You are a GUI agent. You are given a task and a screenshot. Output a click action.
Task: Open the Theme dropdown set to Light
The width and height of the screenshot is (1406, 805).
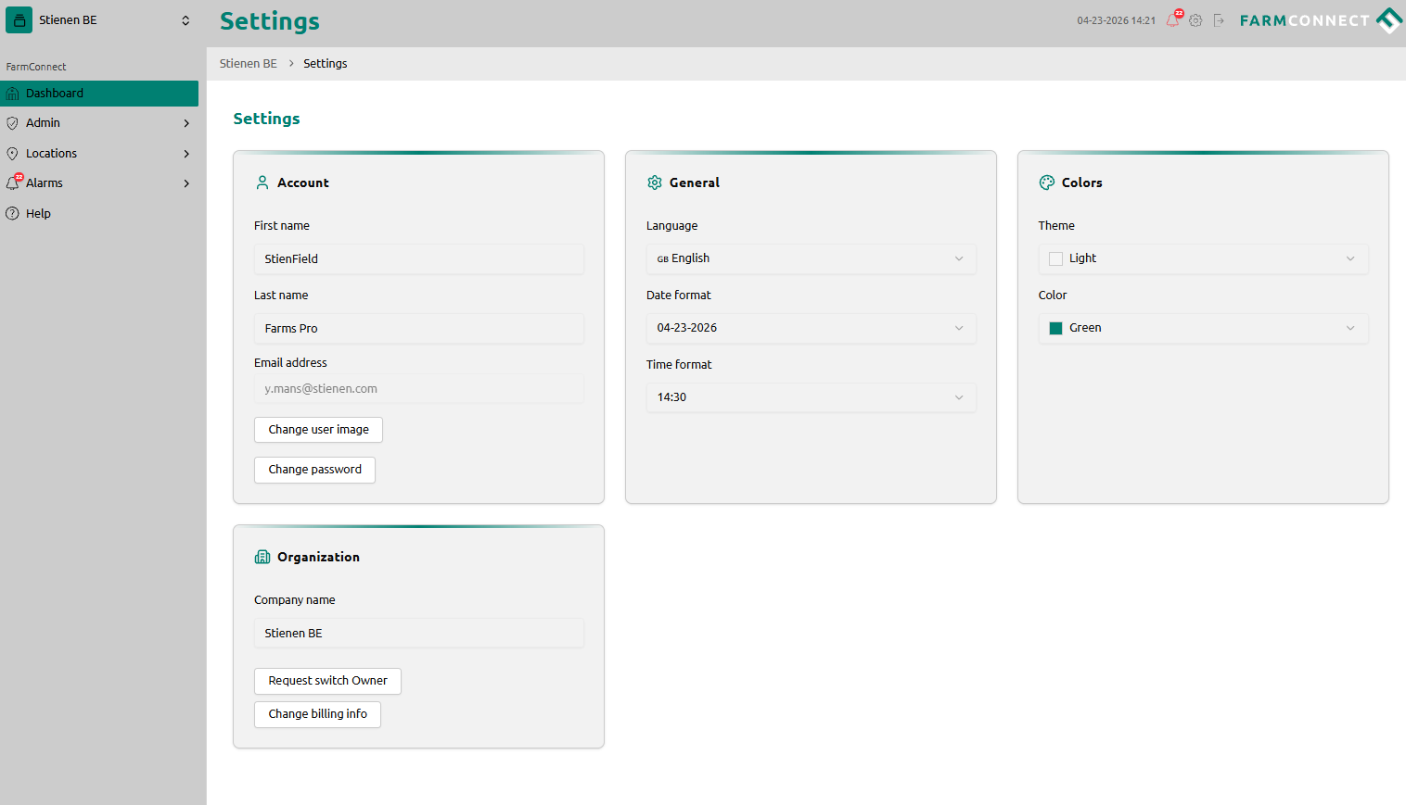(x=1202, y=258)
